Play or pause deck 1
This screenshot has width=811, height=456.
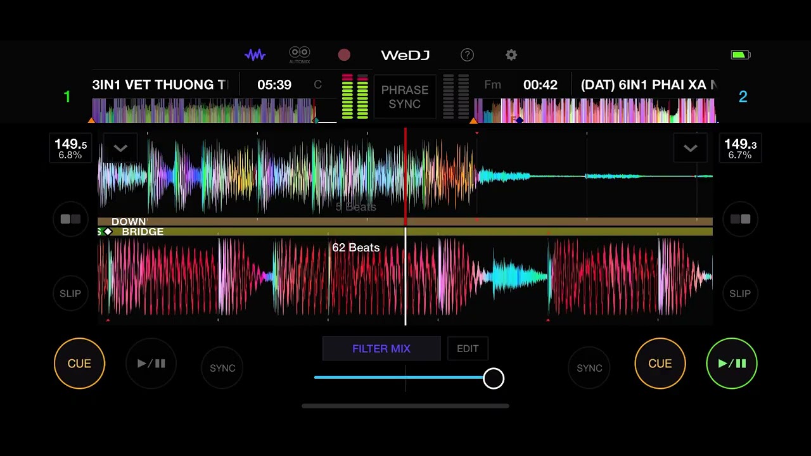coord(151,364)
